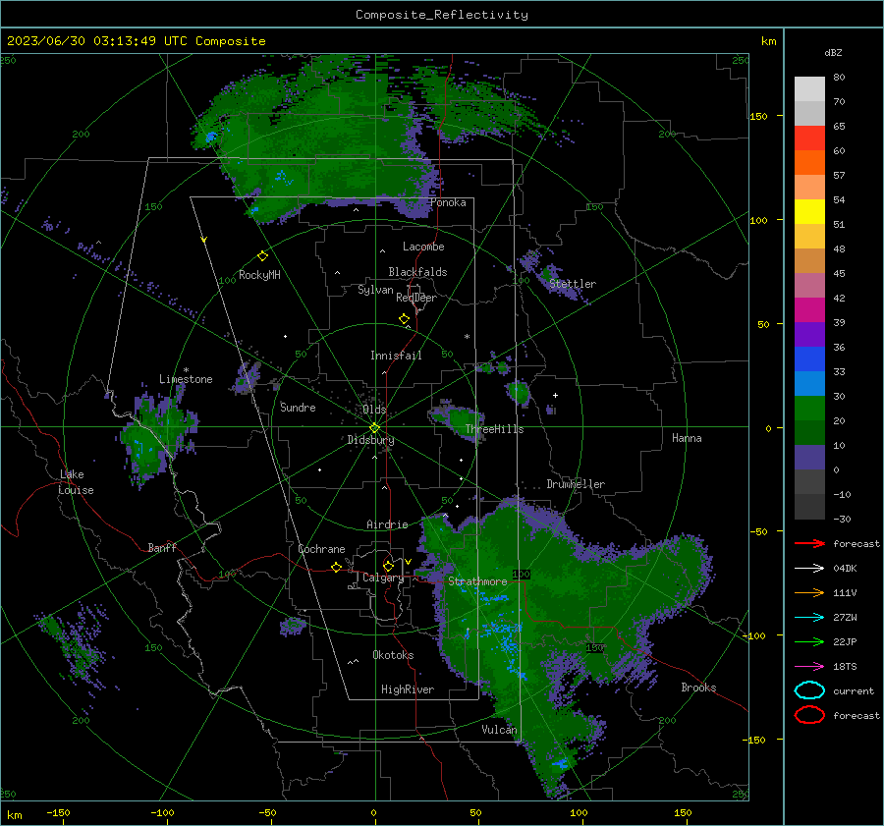Pick the purple swatch in dBZ scale
This screenshot has height=826, width=884.
[x=809, y=334]
